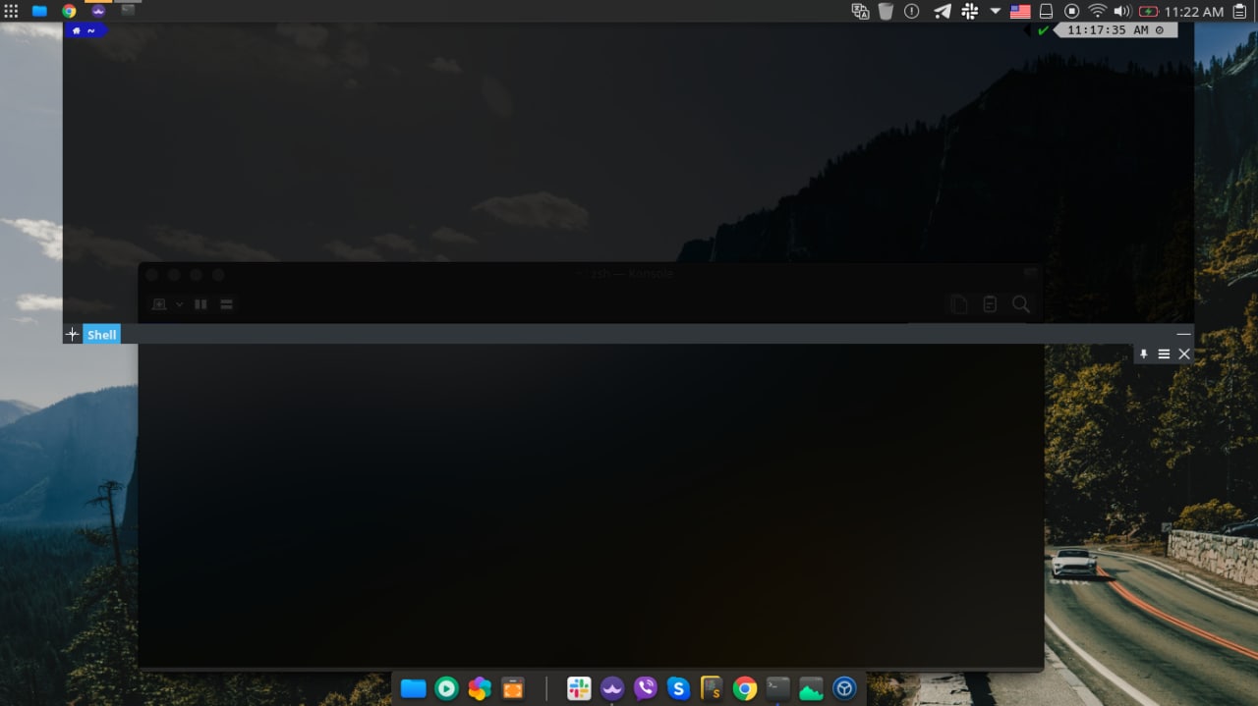The image size is (1258, 706).
Task: Open the 11:22 AM clock
Action: (1193, 12)
